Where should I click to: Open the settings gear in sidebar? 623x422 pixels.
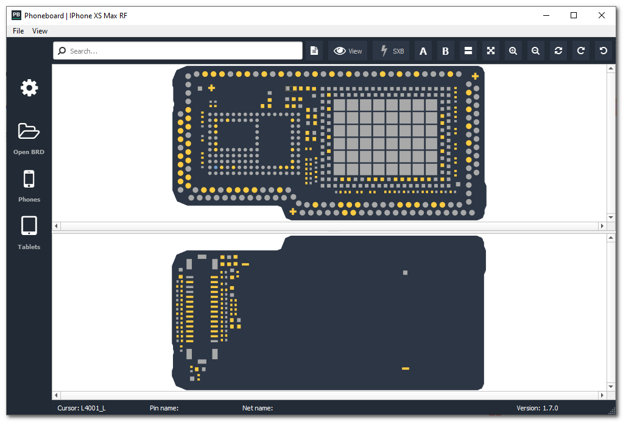point(29,88)
